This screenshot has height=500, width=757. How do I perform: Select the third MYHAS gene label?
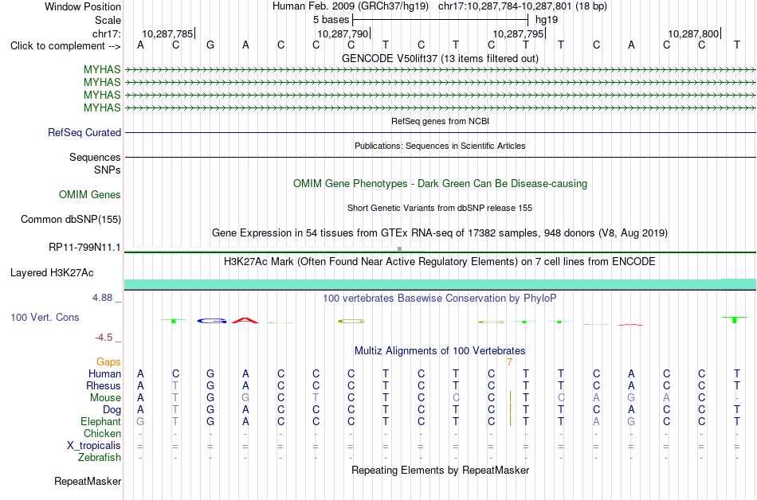tap(102, 95)
